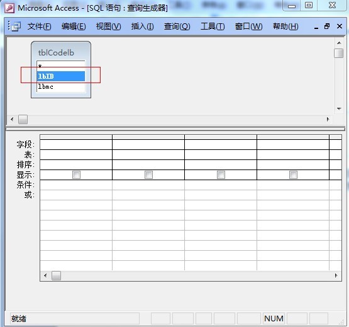Click the 条件 cell in the first column

point(76,185)
